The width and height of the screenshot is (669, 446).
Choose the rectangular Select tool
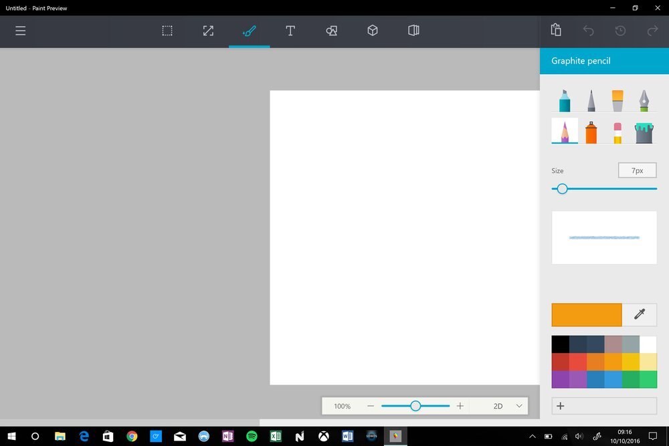(x=167, y=31)
